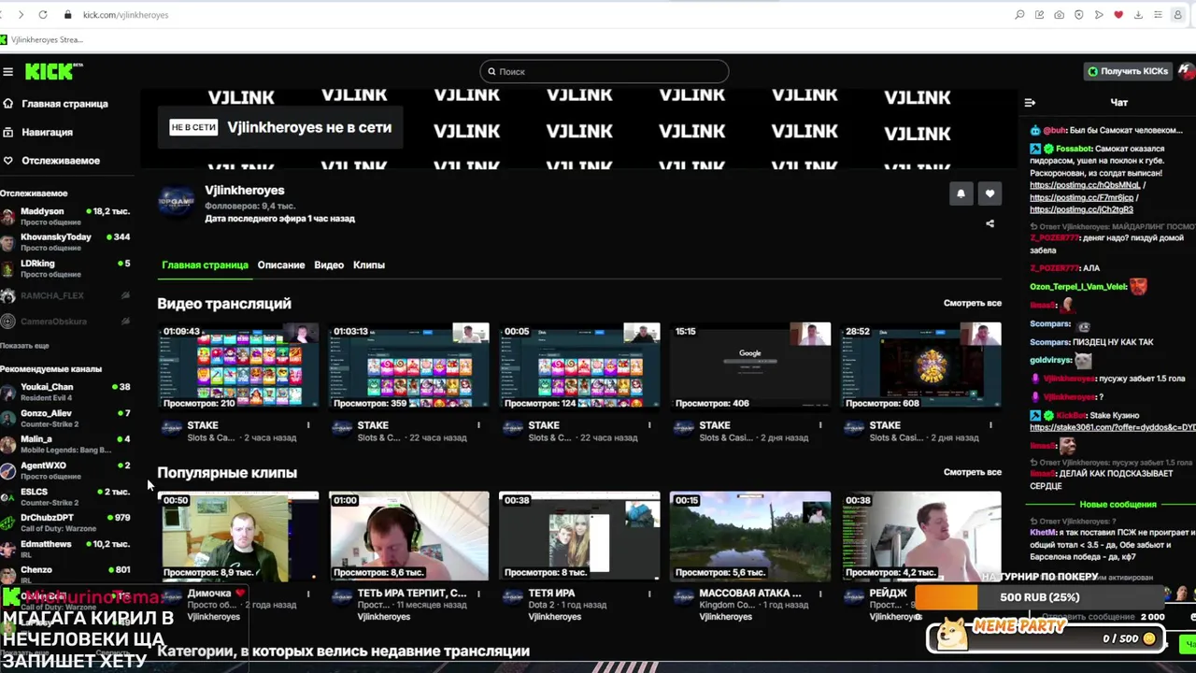1196x673 pixels.
Task: Click the home icon beside Главная страница
Action: 8,104
